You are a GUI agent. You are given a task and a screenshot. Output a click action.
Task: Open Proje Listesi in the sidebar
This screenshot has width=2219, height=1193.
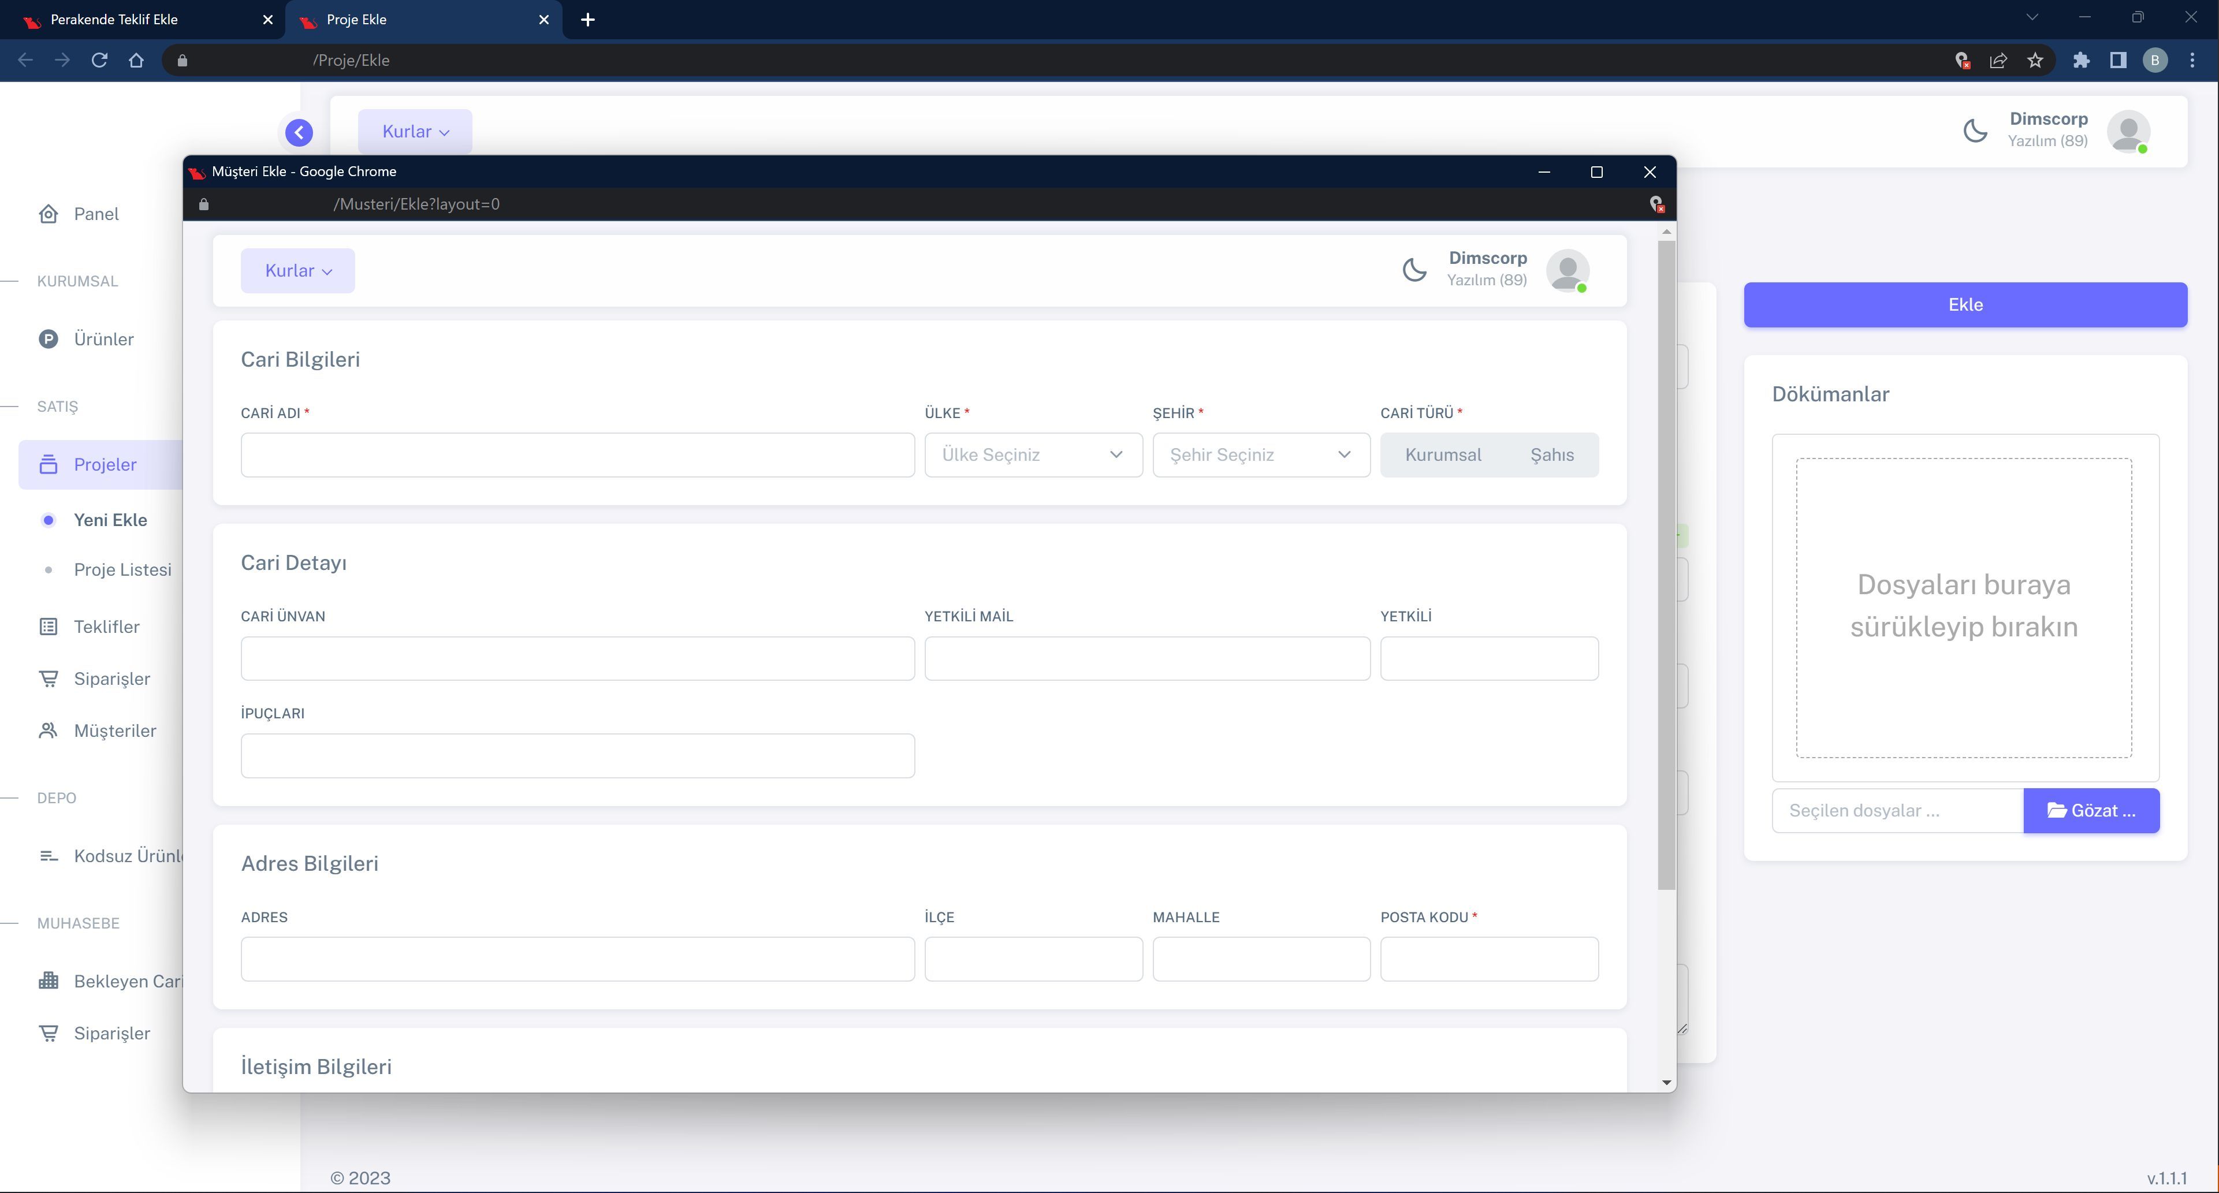coord(122,569)
